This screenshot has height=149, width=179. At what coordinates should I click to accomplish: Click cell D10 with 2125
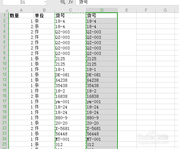pos(102,64)
